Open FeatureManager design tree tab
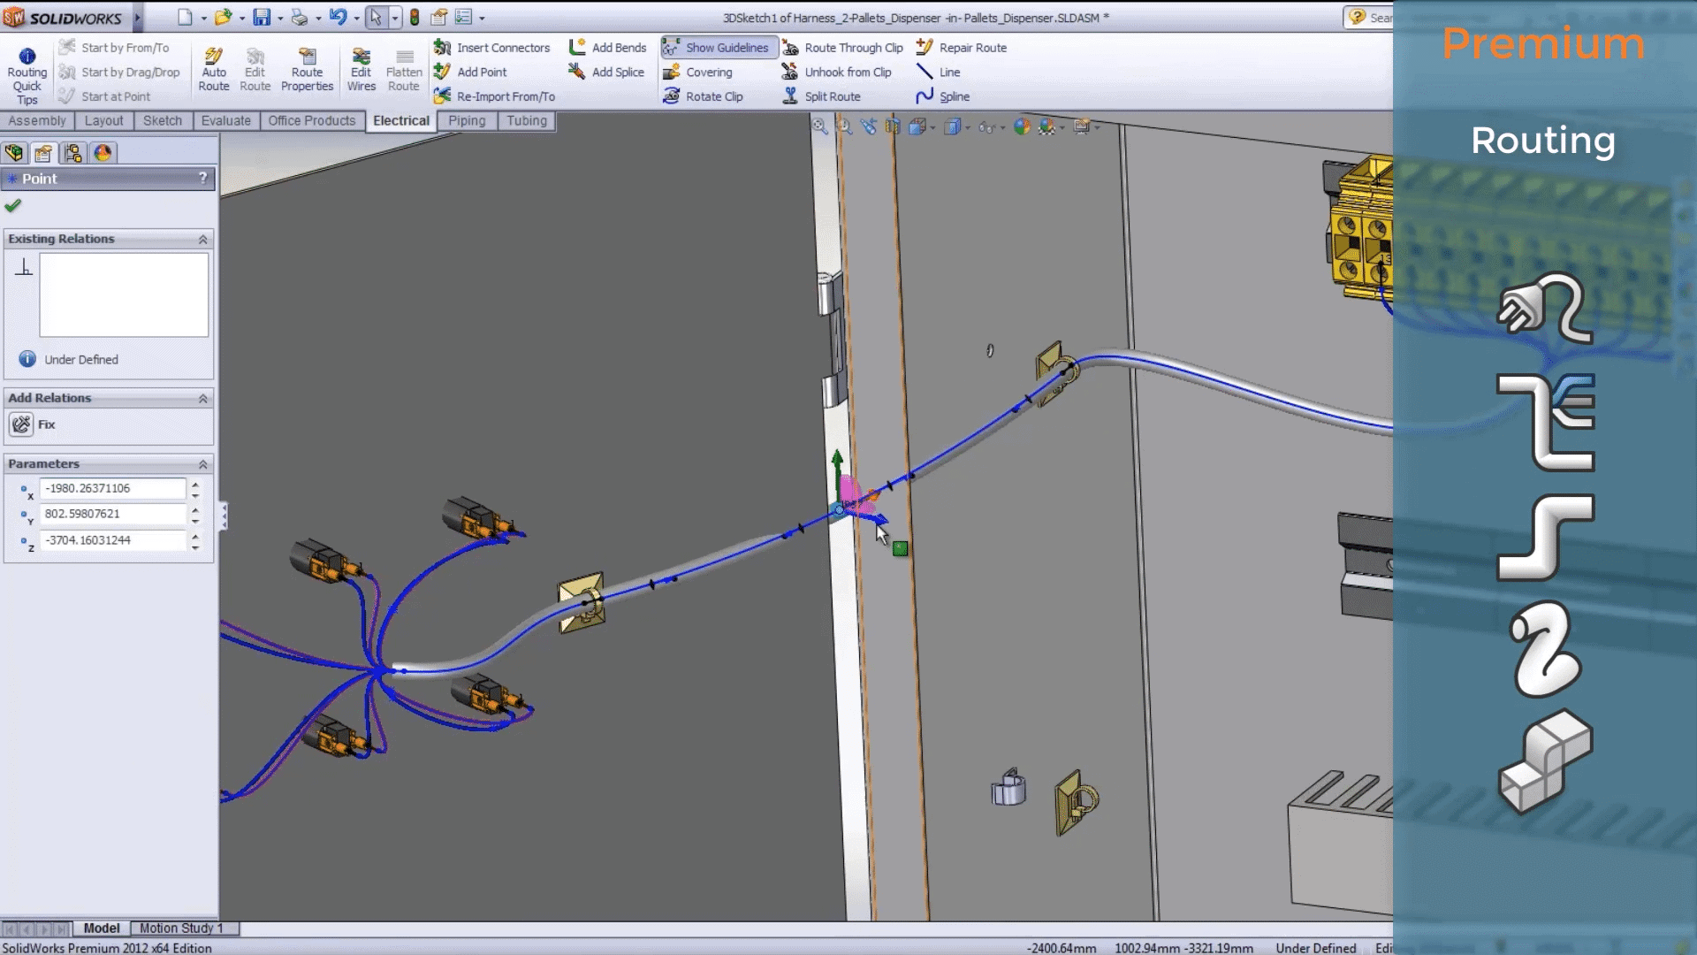1697x955 pixels. click(x=14, y=153)
